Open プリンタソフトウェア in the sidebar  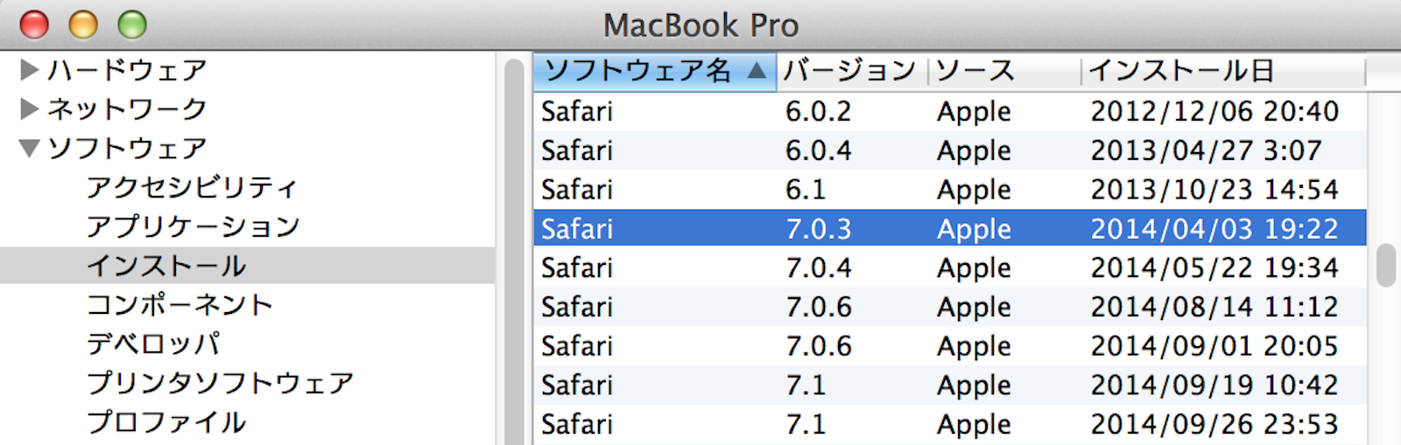pos(220,383)
